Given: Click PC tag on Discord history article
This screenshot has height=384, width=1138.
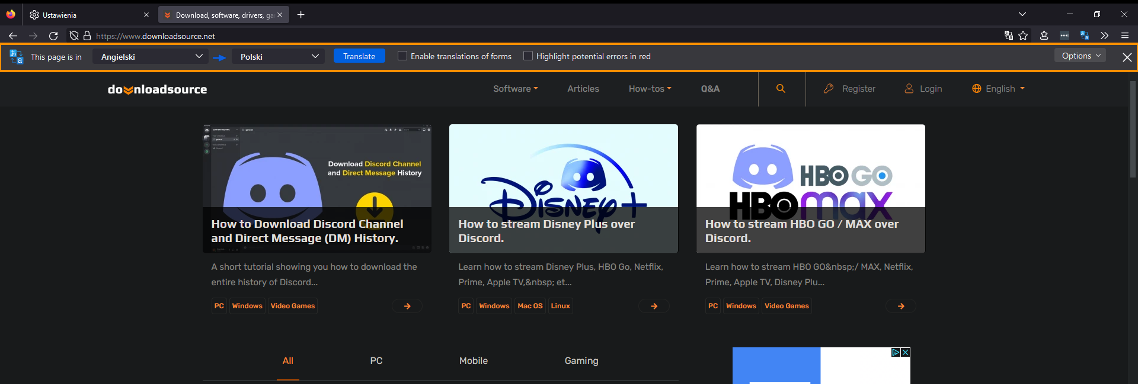Looking at the screenshot, I should [219, 306].
